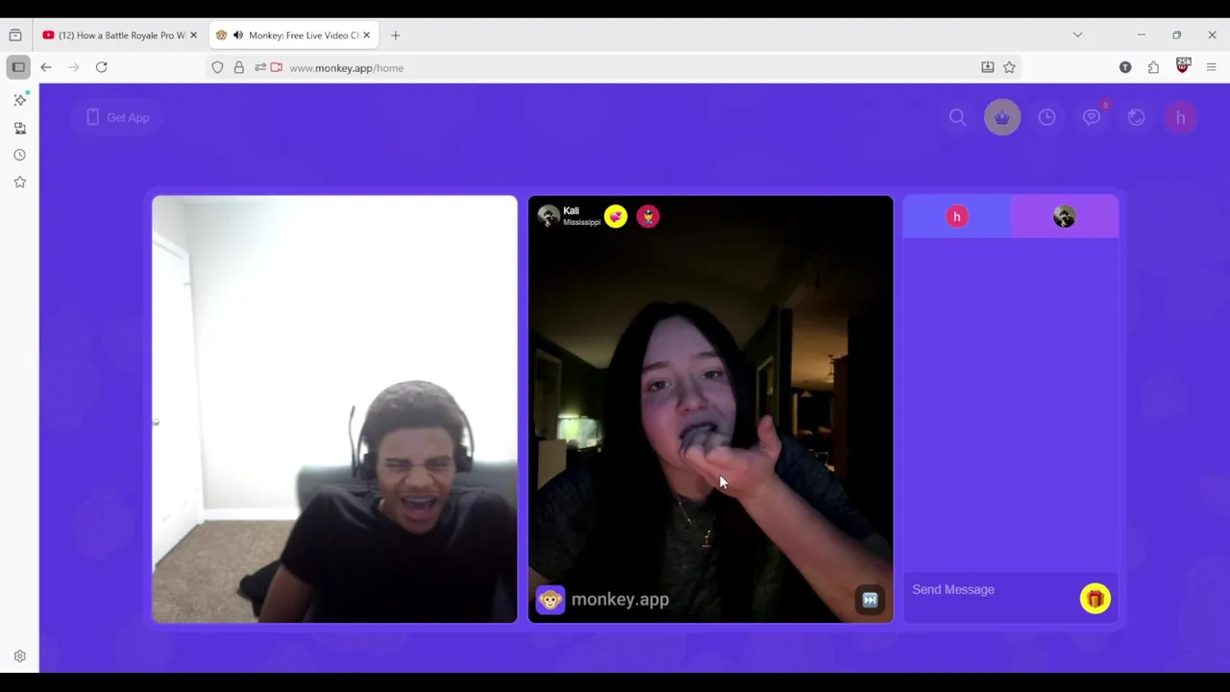
Task: Reload the current page
Action: tap(101, 67)
